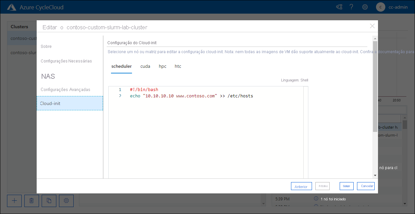Click the Azure CycleCloud logo

pos(12,7)
